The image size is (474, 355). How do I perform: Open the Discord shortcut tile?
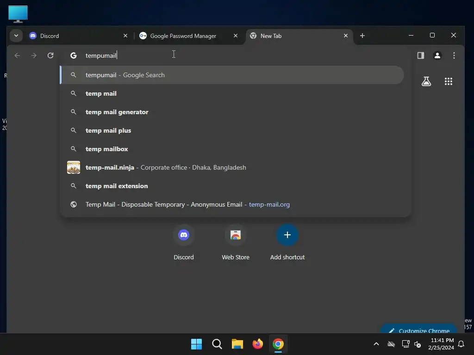pos(183,242)
